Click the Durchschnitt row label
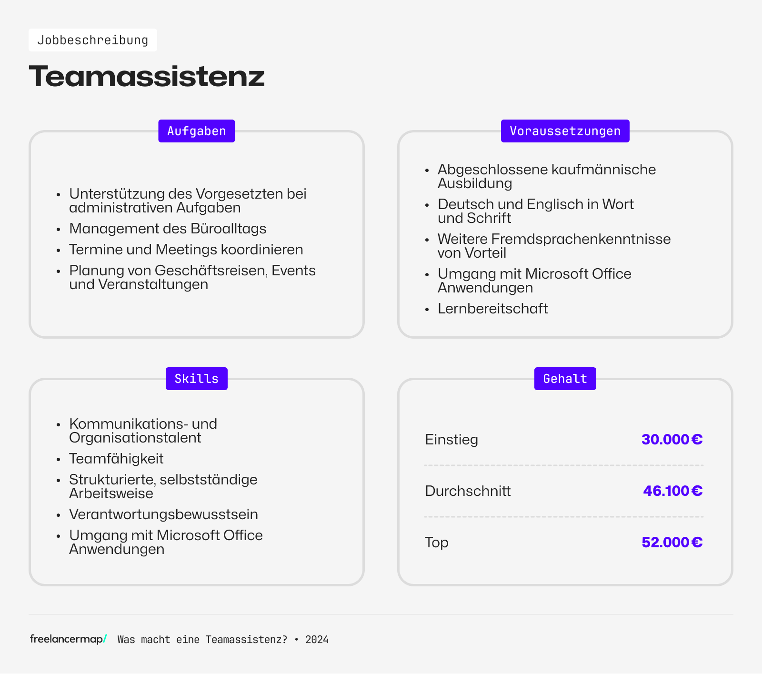762x674 pixels. tap(468, 491)
